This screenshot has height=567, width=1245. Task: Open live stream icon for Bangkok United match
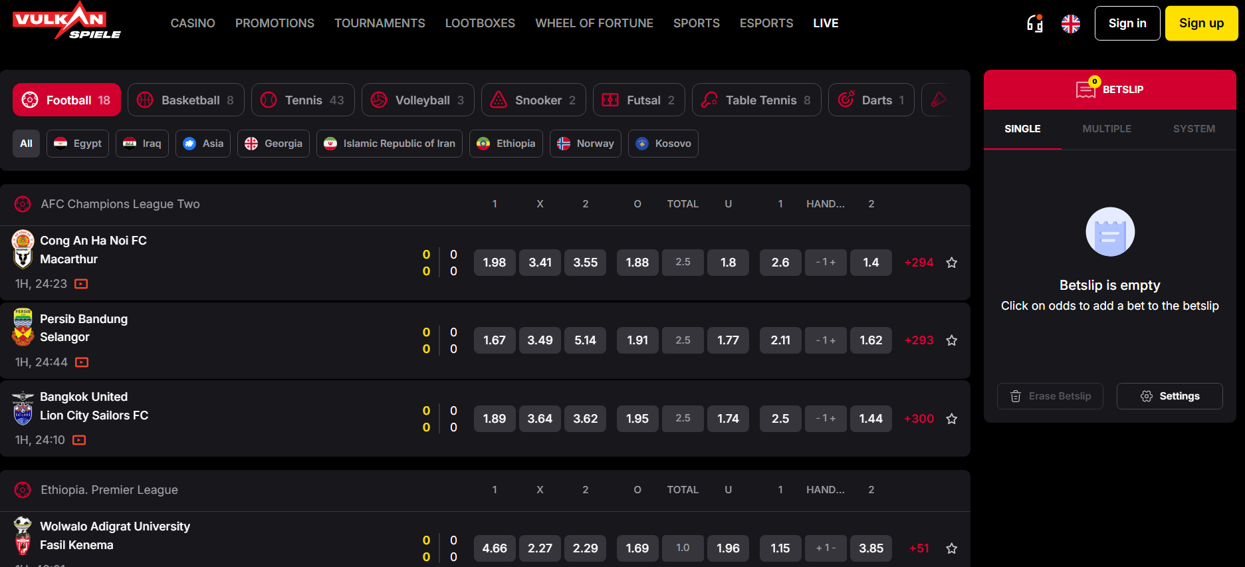[79, 440]
